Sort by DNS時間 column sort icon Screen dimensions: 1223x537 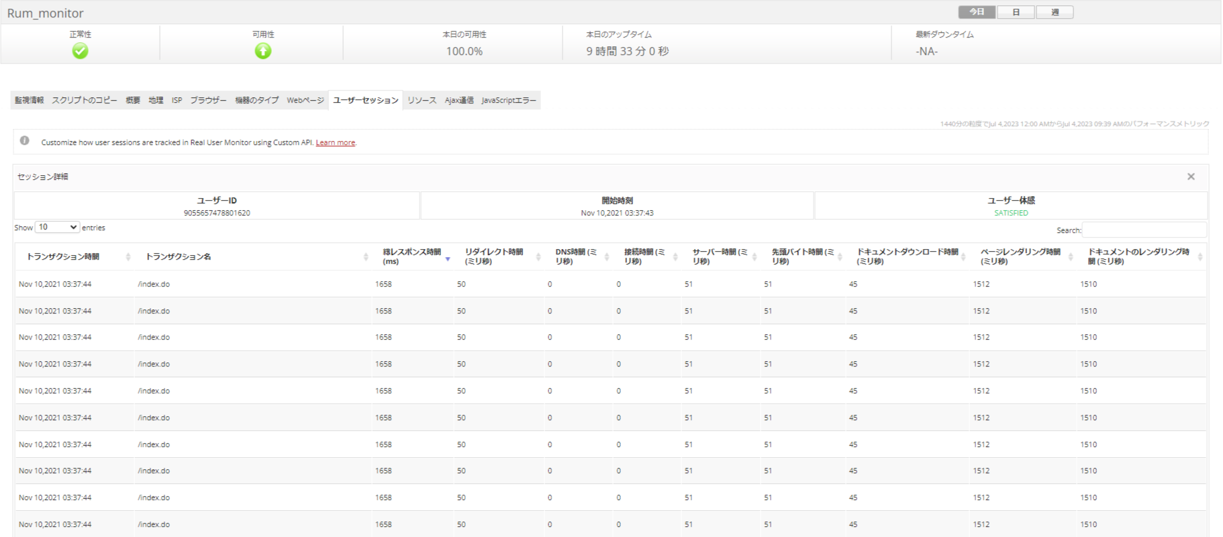[606, 257]
